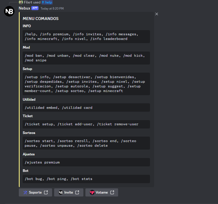The height and width of the screenshot is (204, 218).
Task: Open the Votame link button
Action: pyautogui.click(x=102, y=192)
